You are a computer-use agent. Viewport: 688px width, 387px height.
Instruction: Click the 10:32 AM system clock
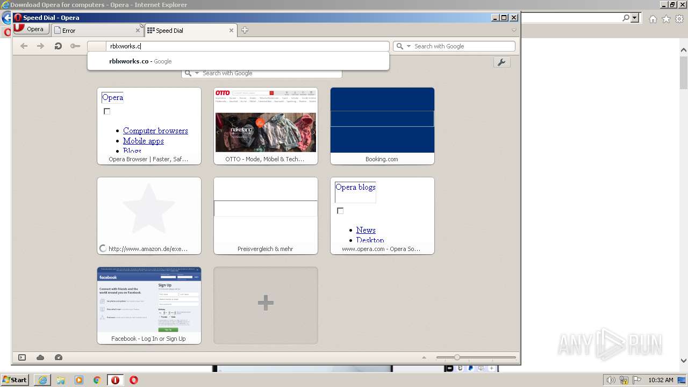(661, 380)
